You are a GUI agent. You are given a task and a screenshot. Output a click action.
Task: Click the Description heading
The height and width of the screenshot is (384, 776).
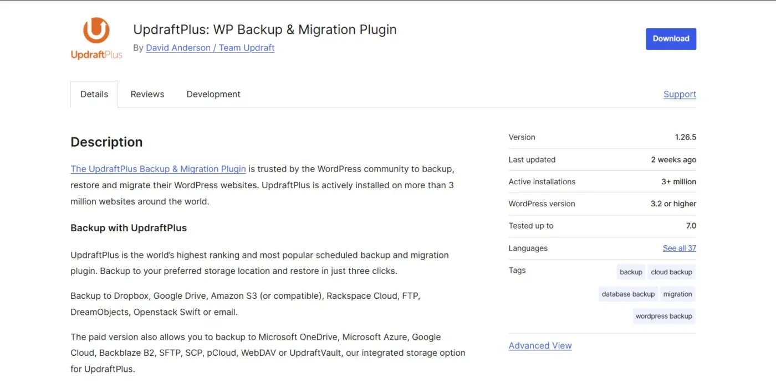(x=106, y=142)
